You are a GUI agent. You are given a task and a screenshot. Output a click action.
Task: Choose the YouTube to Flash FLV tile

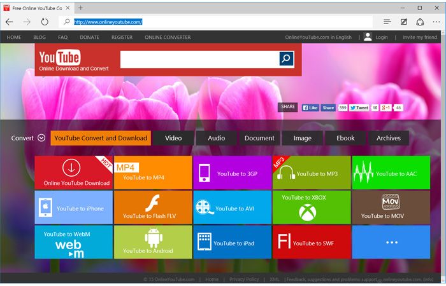pyautogui.click(x=153, y=207)
